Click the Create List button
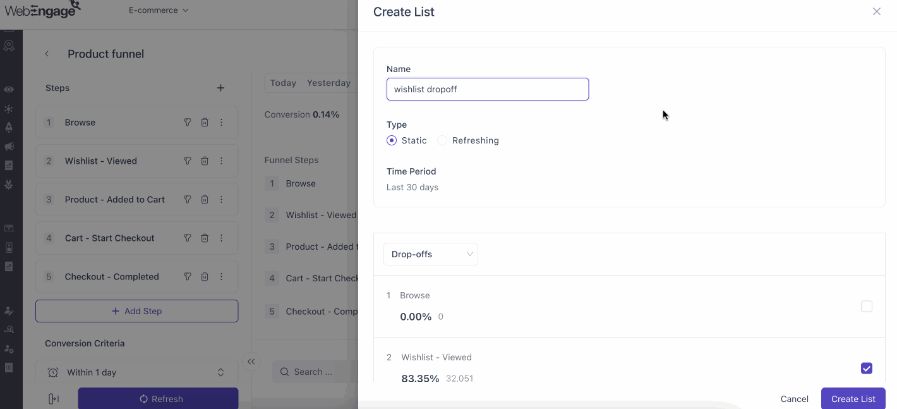Viewport: 897px width, 409px height. click(x=853, y=399)
